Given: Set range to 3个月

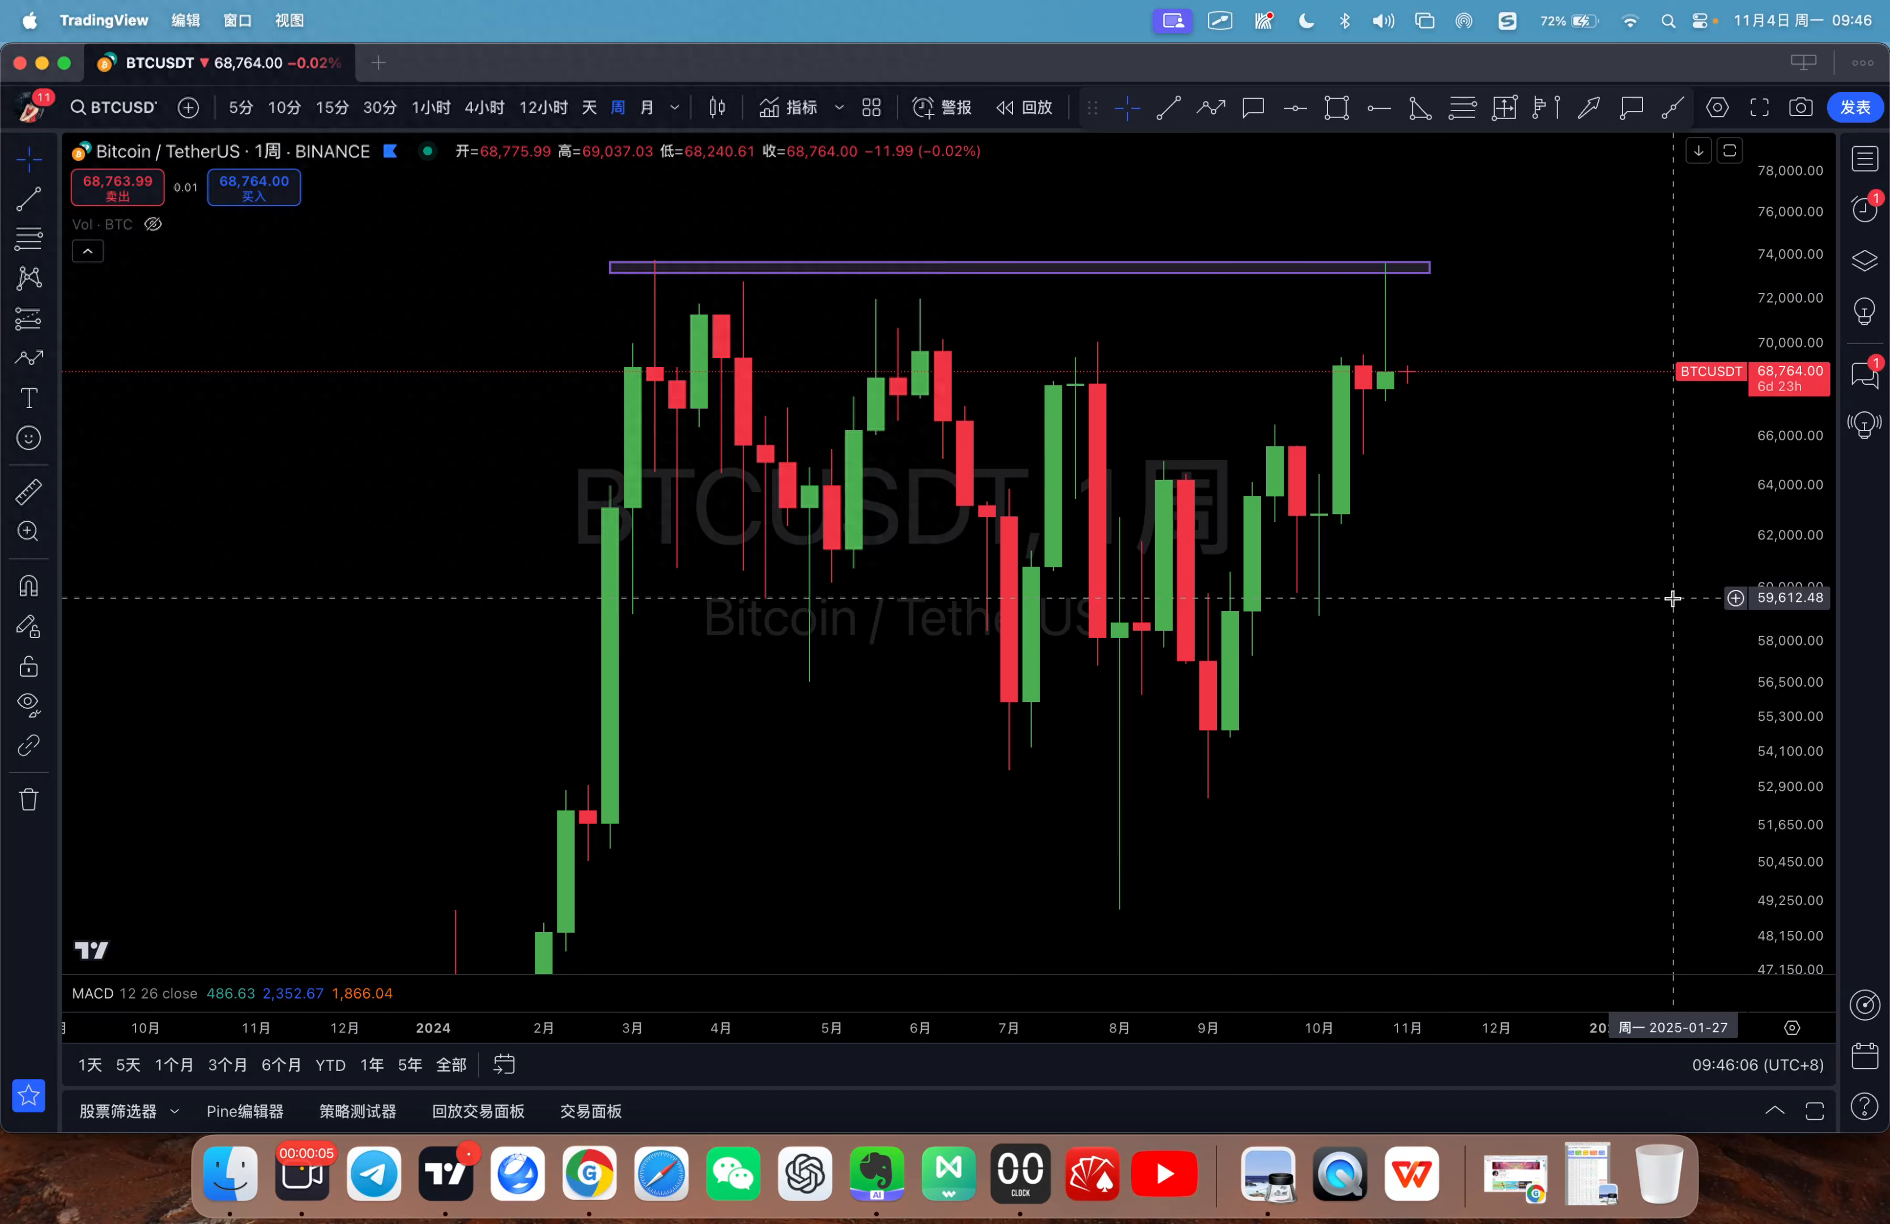Looking at the screenshot, I should [x=227, y=1065].
